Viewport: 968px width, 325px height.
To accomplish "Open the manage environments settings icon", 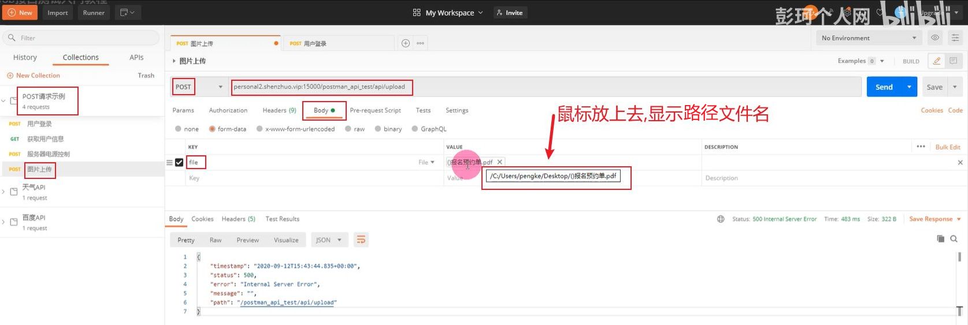I will click(955, 38).
